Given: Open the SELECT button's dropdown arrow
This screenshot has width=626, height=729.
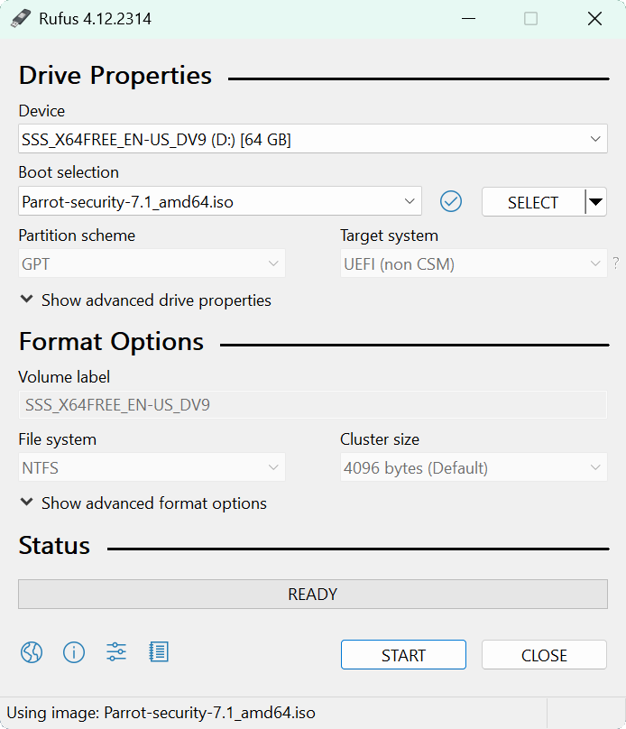Looking at the screenshot, I should [595, 202].
